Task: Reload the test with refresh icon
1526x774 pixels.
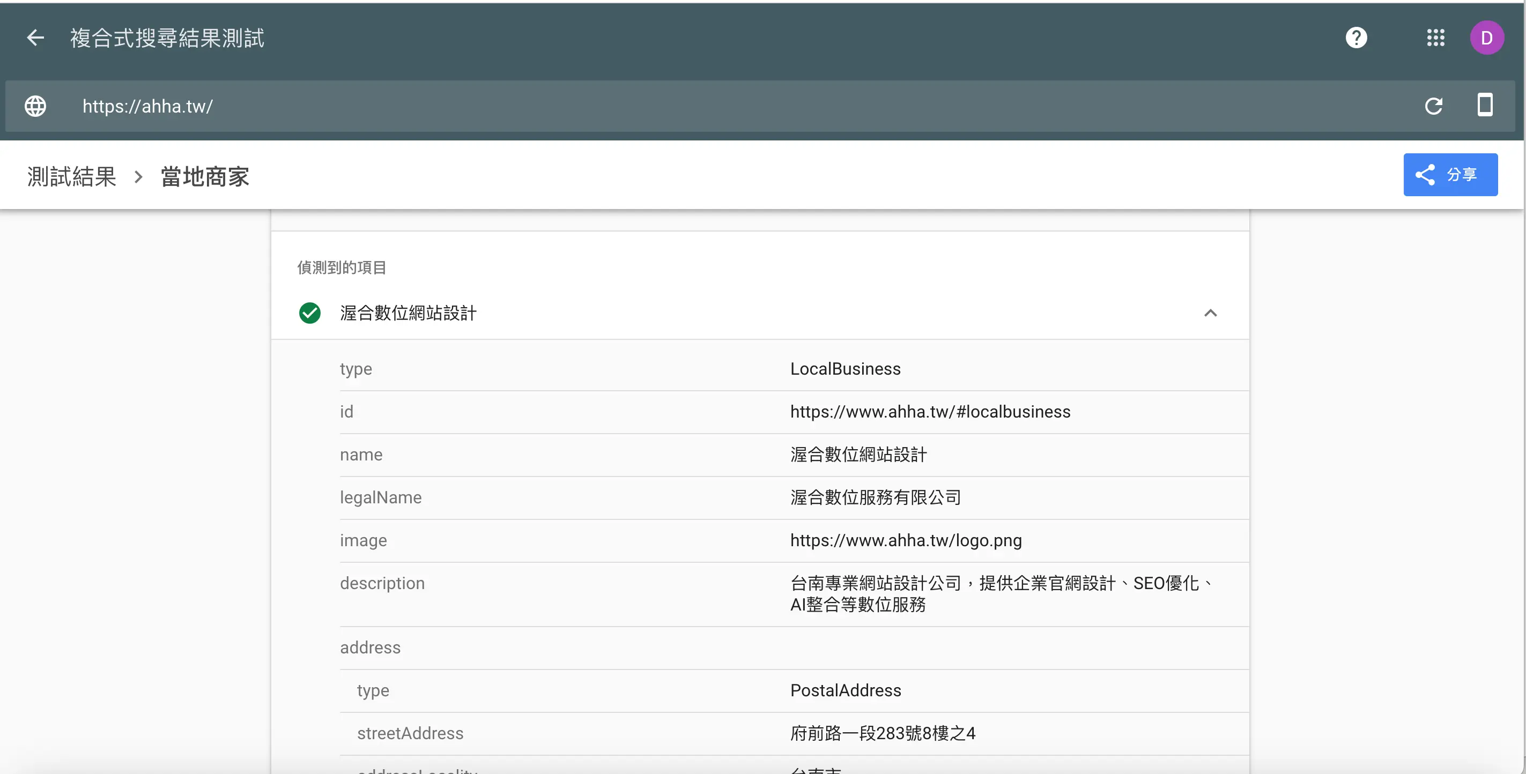Action: (x=1433, y=106)
